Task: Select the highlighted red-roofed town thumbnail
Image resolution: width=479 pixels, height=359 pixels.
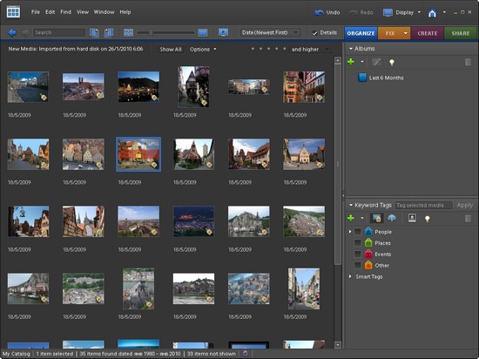Action: click(x=138, y=154)
